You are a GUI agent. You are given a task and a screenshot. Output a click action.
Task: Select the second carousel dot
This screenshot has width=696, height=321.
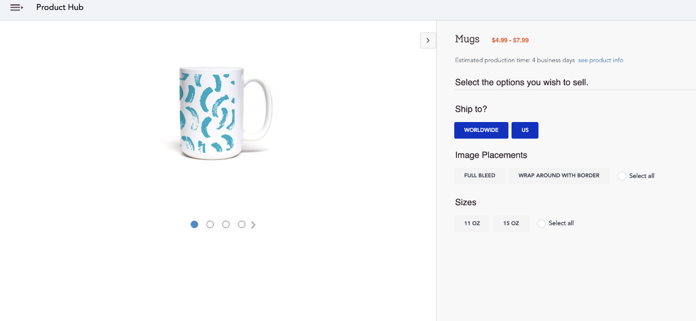coord(210,224)
